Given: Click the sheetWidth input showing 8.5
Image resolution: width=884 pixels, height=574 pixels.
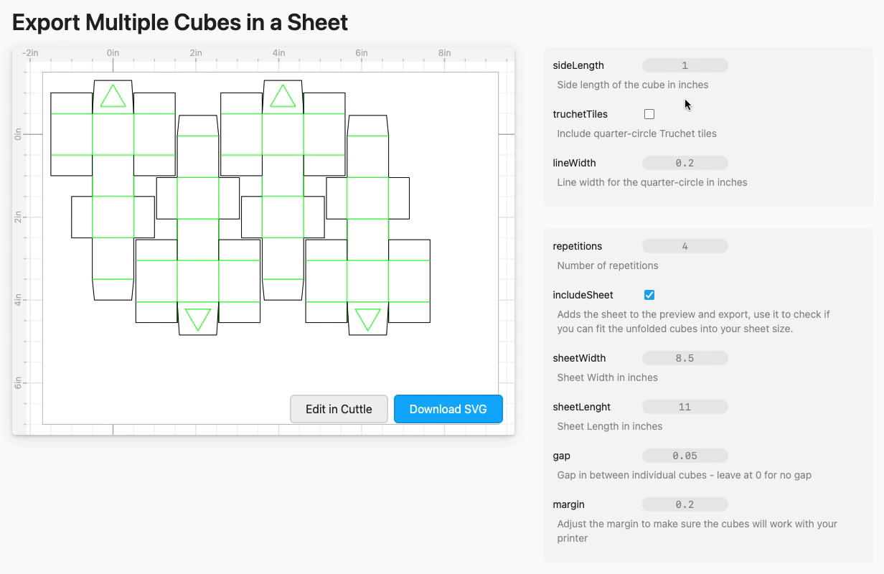Looking at the screenshot, I should pyautogui.click(x=685, y=357).
